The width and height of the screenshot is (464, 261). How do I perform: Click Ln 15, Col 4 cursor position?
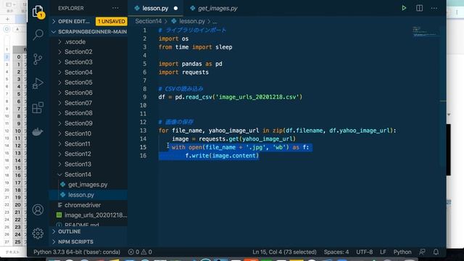(284, 252)
